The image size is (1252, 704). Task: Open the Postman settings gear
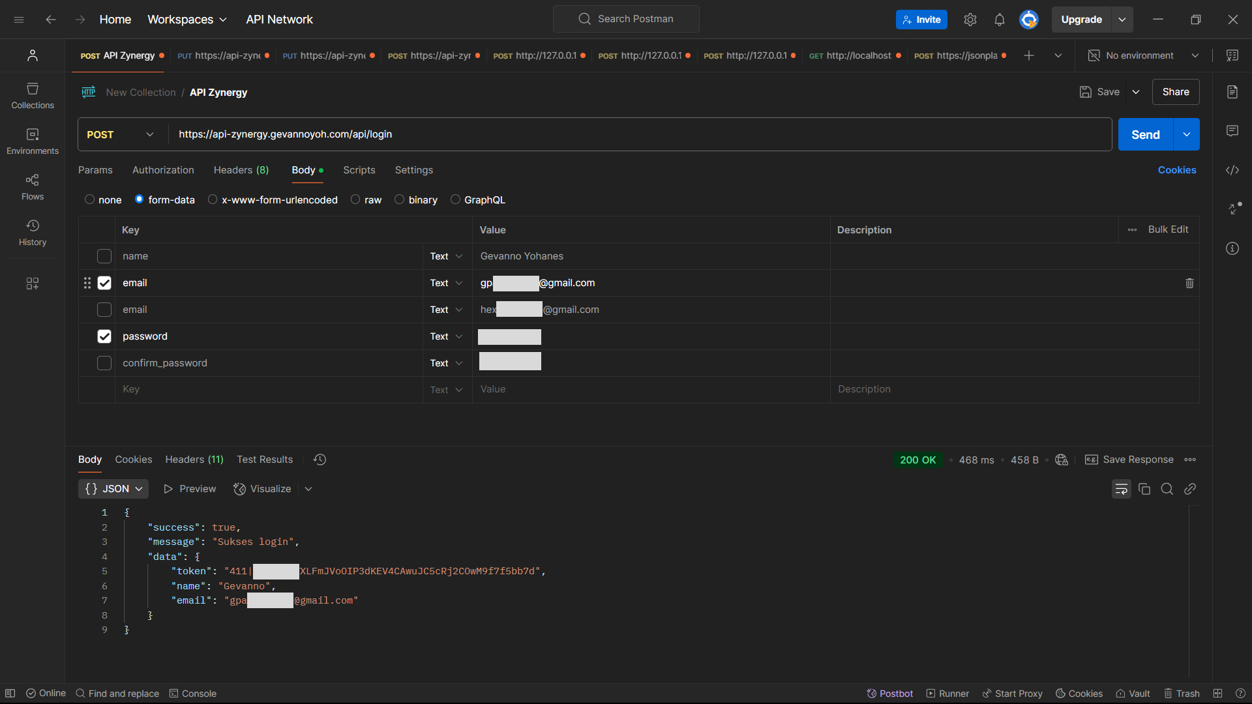970,20
